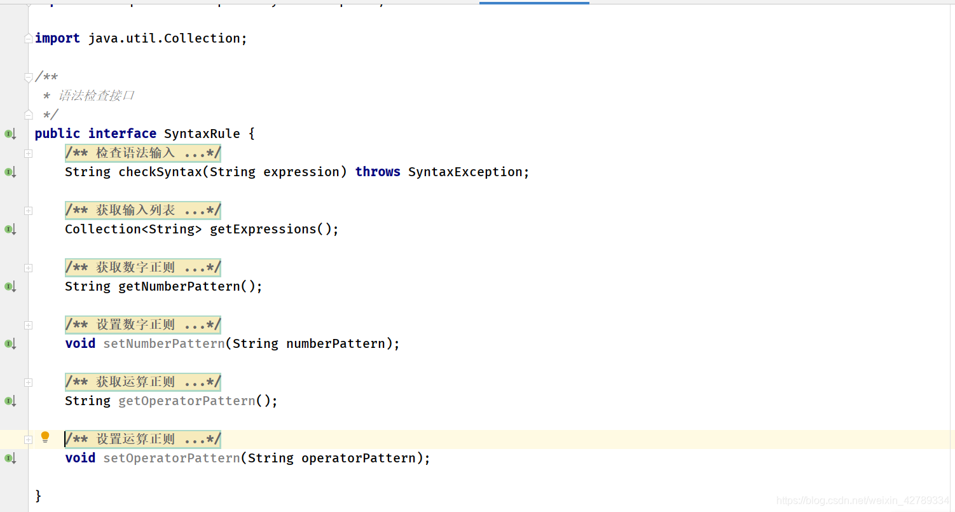955x512 pixels.
Task: Click java.util.Collection in the import line
Action: pos(164,38)
